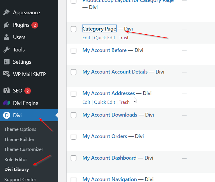Viewport: 215px width, 182px height.
Task: Trash the My Account Addresses layout
Action: click(124, 102)
